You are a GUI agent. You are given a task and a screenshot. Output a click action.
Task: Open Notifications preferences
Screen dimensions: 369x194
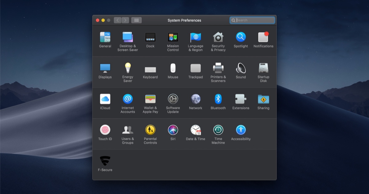tap(263, 37)
